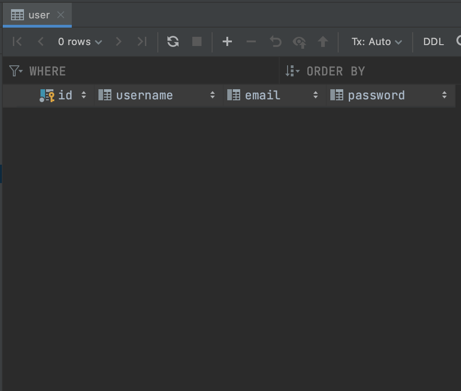The width and height of the screenshot is (461, 391).
Task: Select the password column header
Action: pyautogui.click(x=391, y=96)
